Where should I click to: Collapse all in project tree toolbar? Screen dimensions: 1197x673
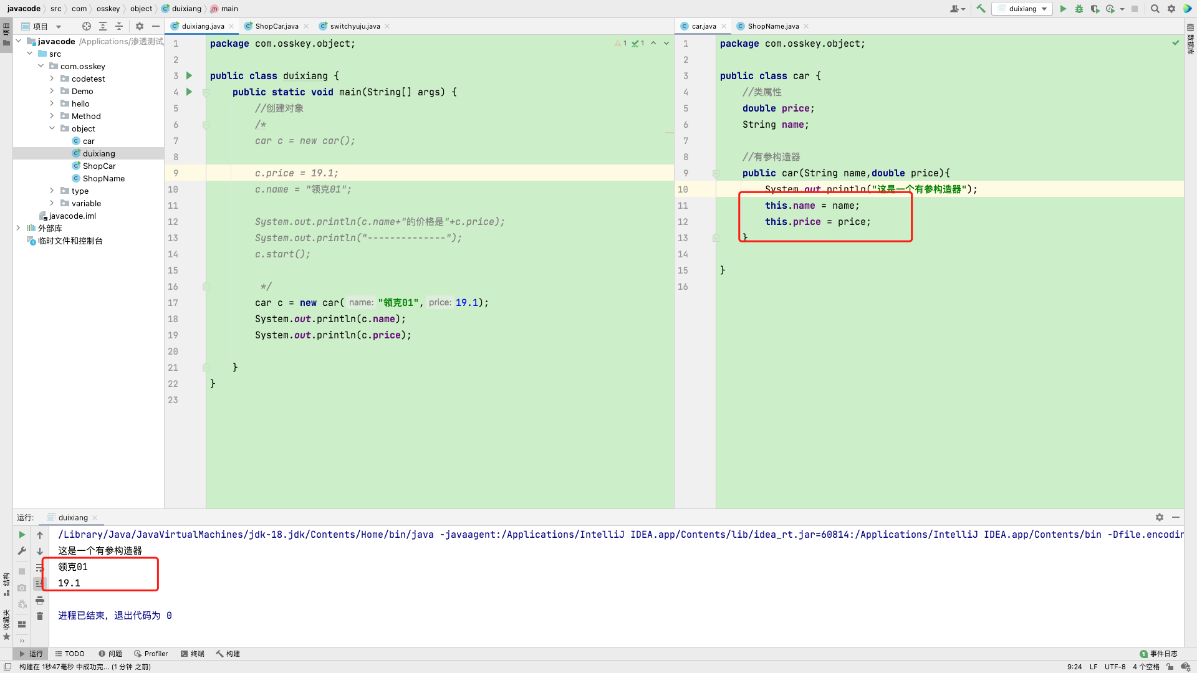coord(119,26)
